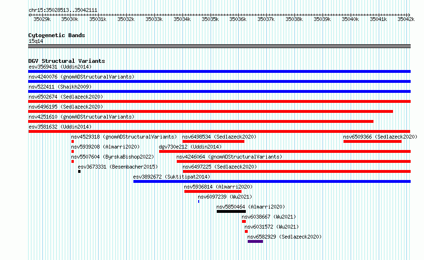
Task: Open nsv4240076 (gnomADStructuralVariants) label
Action: pos(81,77)
